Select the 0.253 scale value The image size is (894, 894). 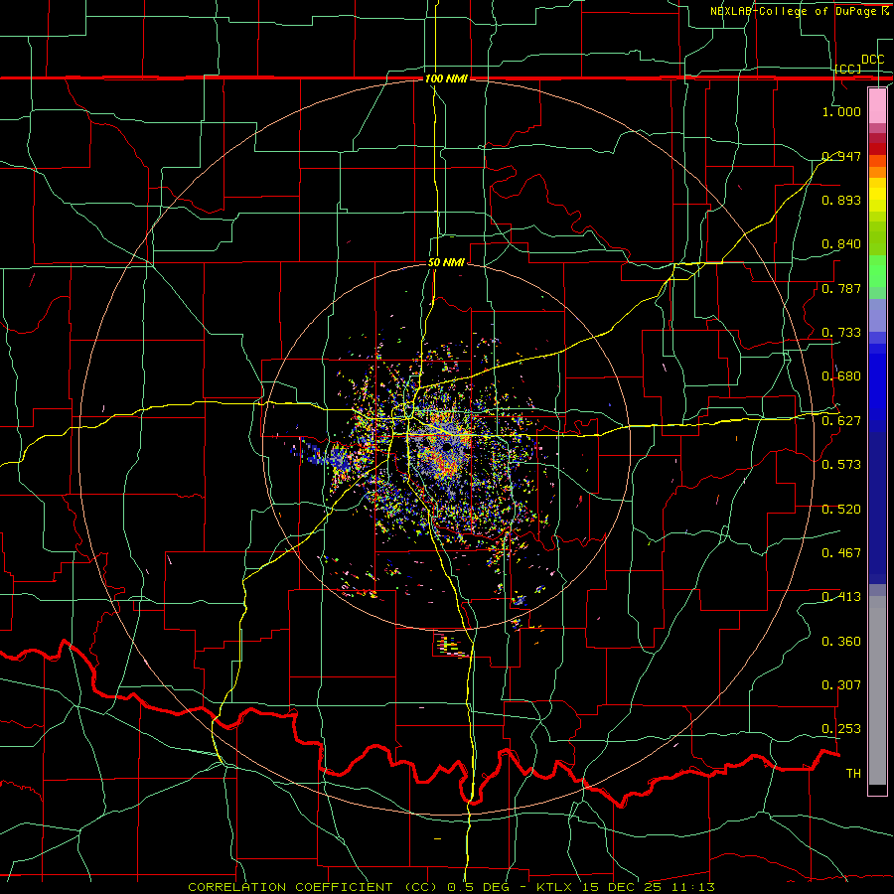841,729
